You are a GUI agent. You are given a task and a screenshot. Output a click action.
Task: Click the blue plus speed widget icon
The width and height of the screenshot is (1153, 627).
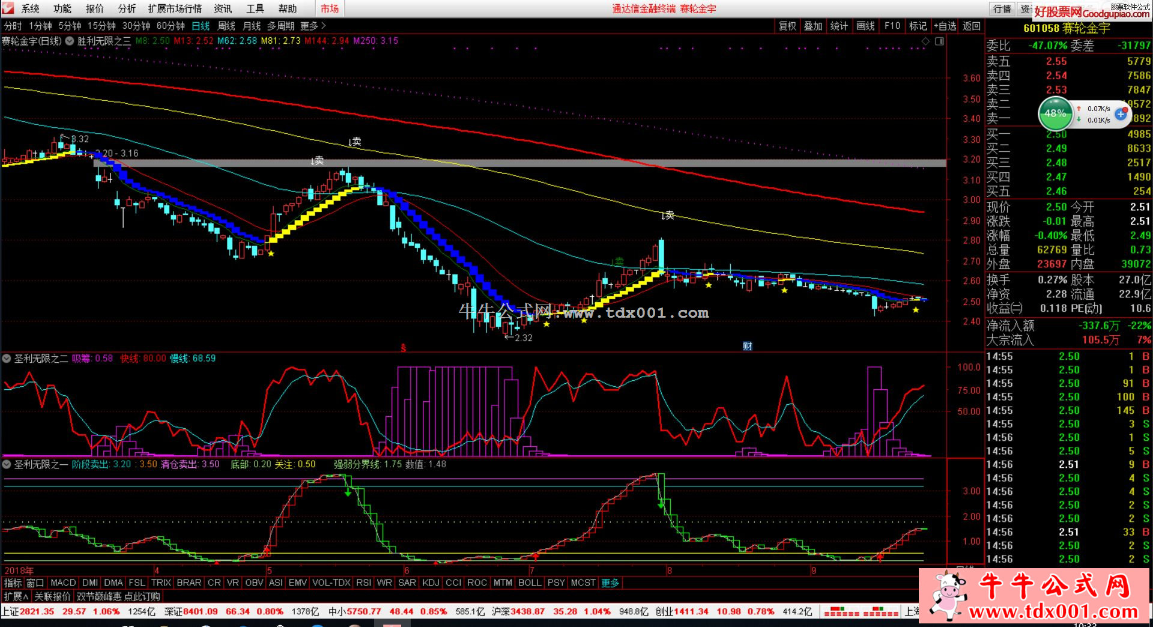click(x=1121, y=114)
